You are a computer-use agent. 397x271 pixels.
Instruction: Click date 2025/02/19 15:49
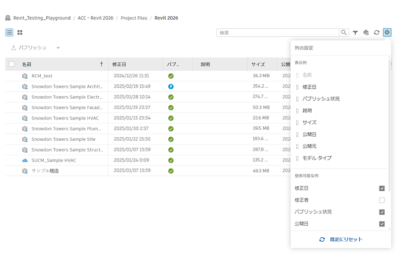tap(132, 86)
